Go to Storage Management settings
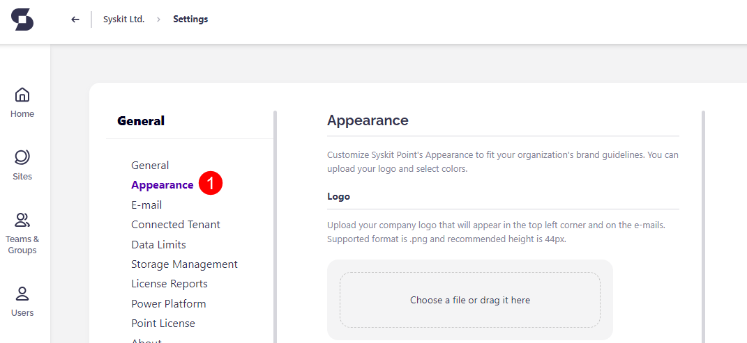 coord(184,264)
